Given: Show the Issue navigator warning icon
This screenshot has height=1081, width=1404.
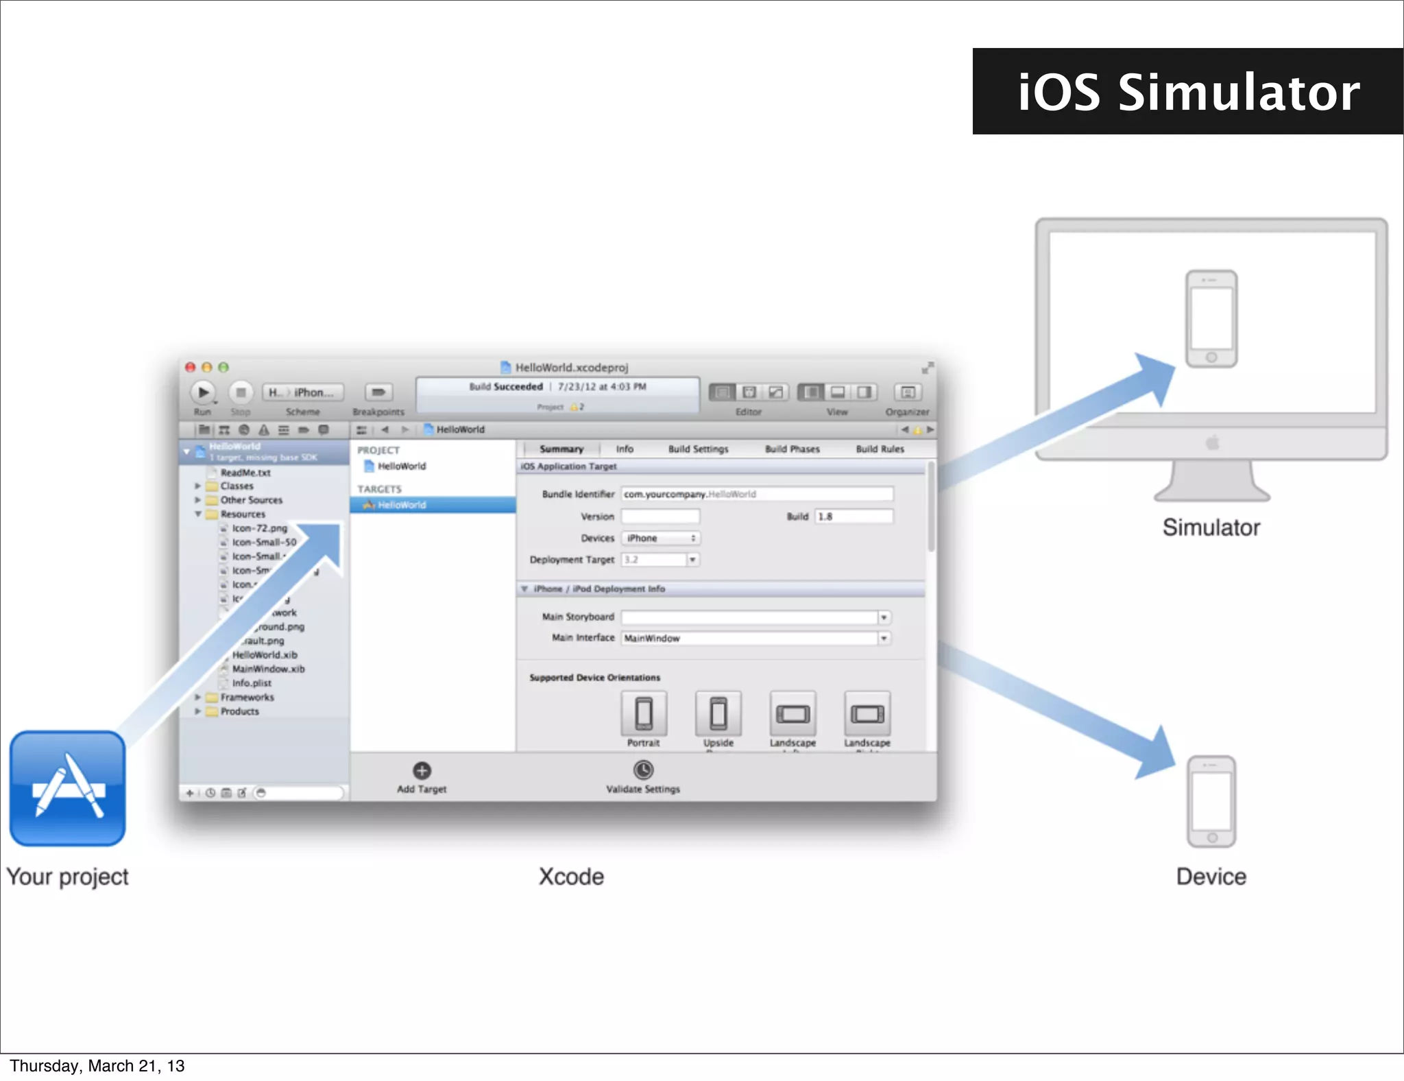Looking at the screenshot, I should pos(263,430).
